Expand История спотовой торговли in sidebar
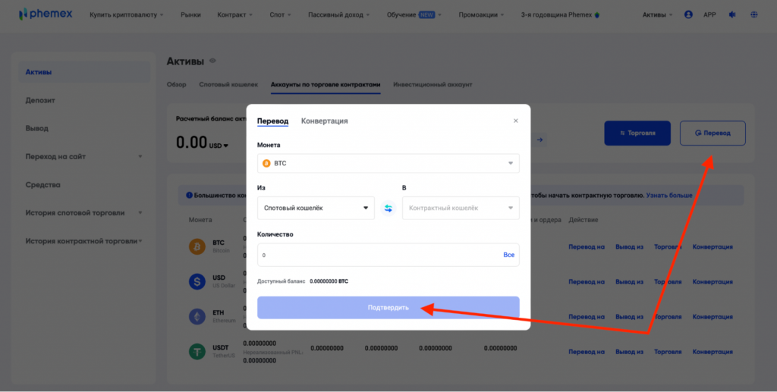Screen dimensions: 777x392 tap(83, 213)
